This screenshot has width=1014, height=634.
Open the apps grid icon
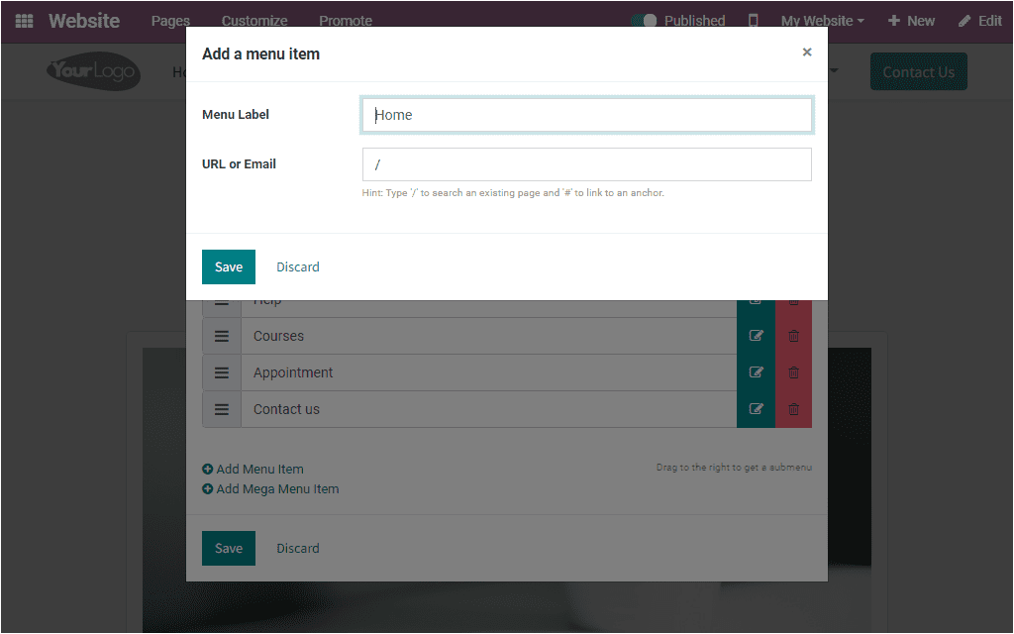tap(23, 20)
